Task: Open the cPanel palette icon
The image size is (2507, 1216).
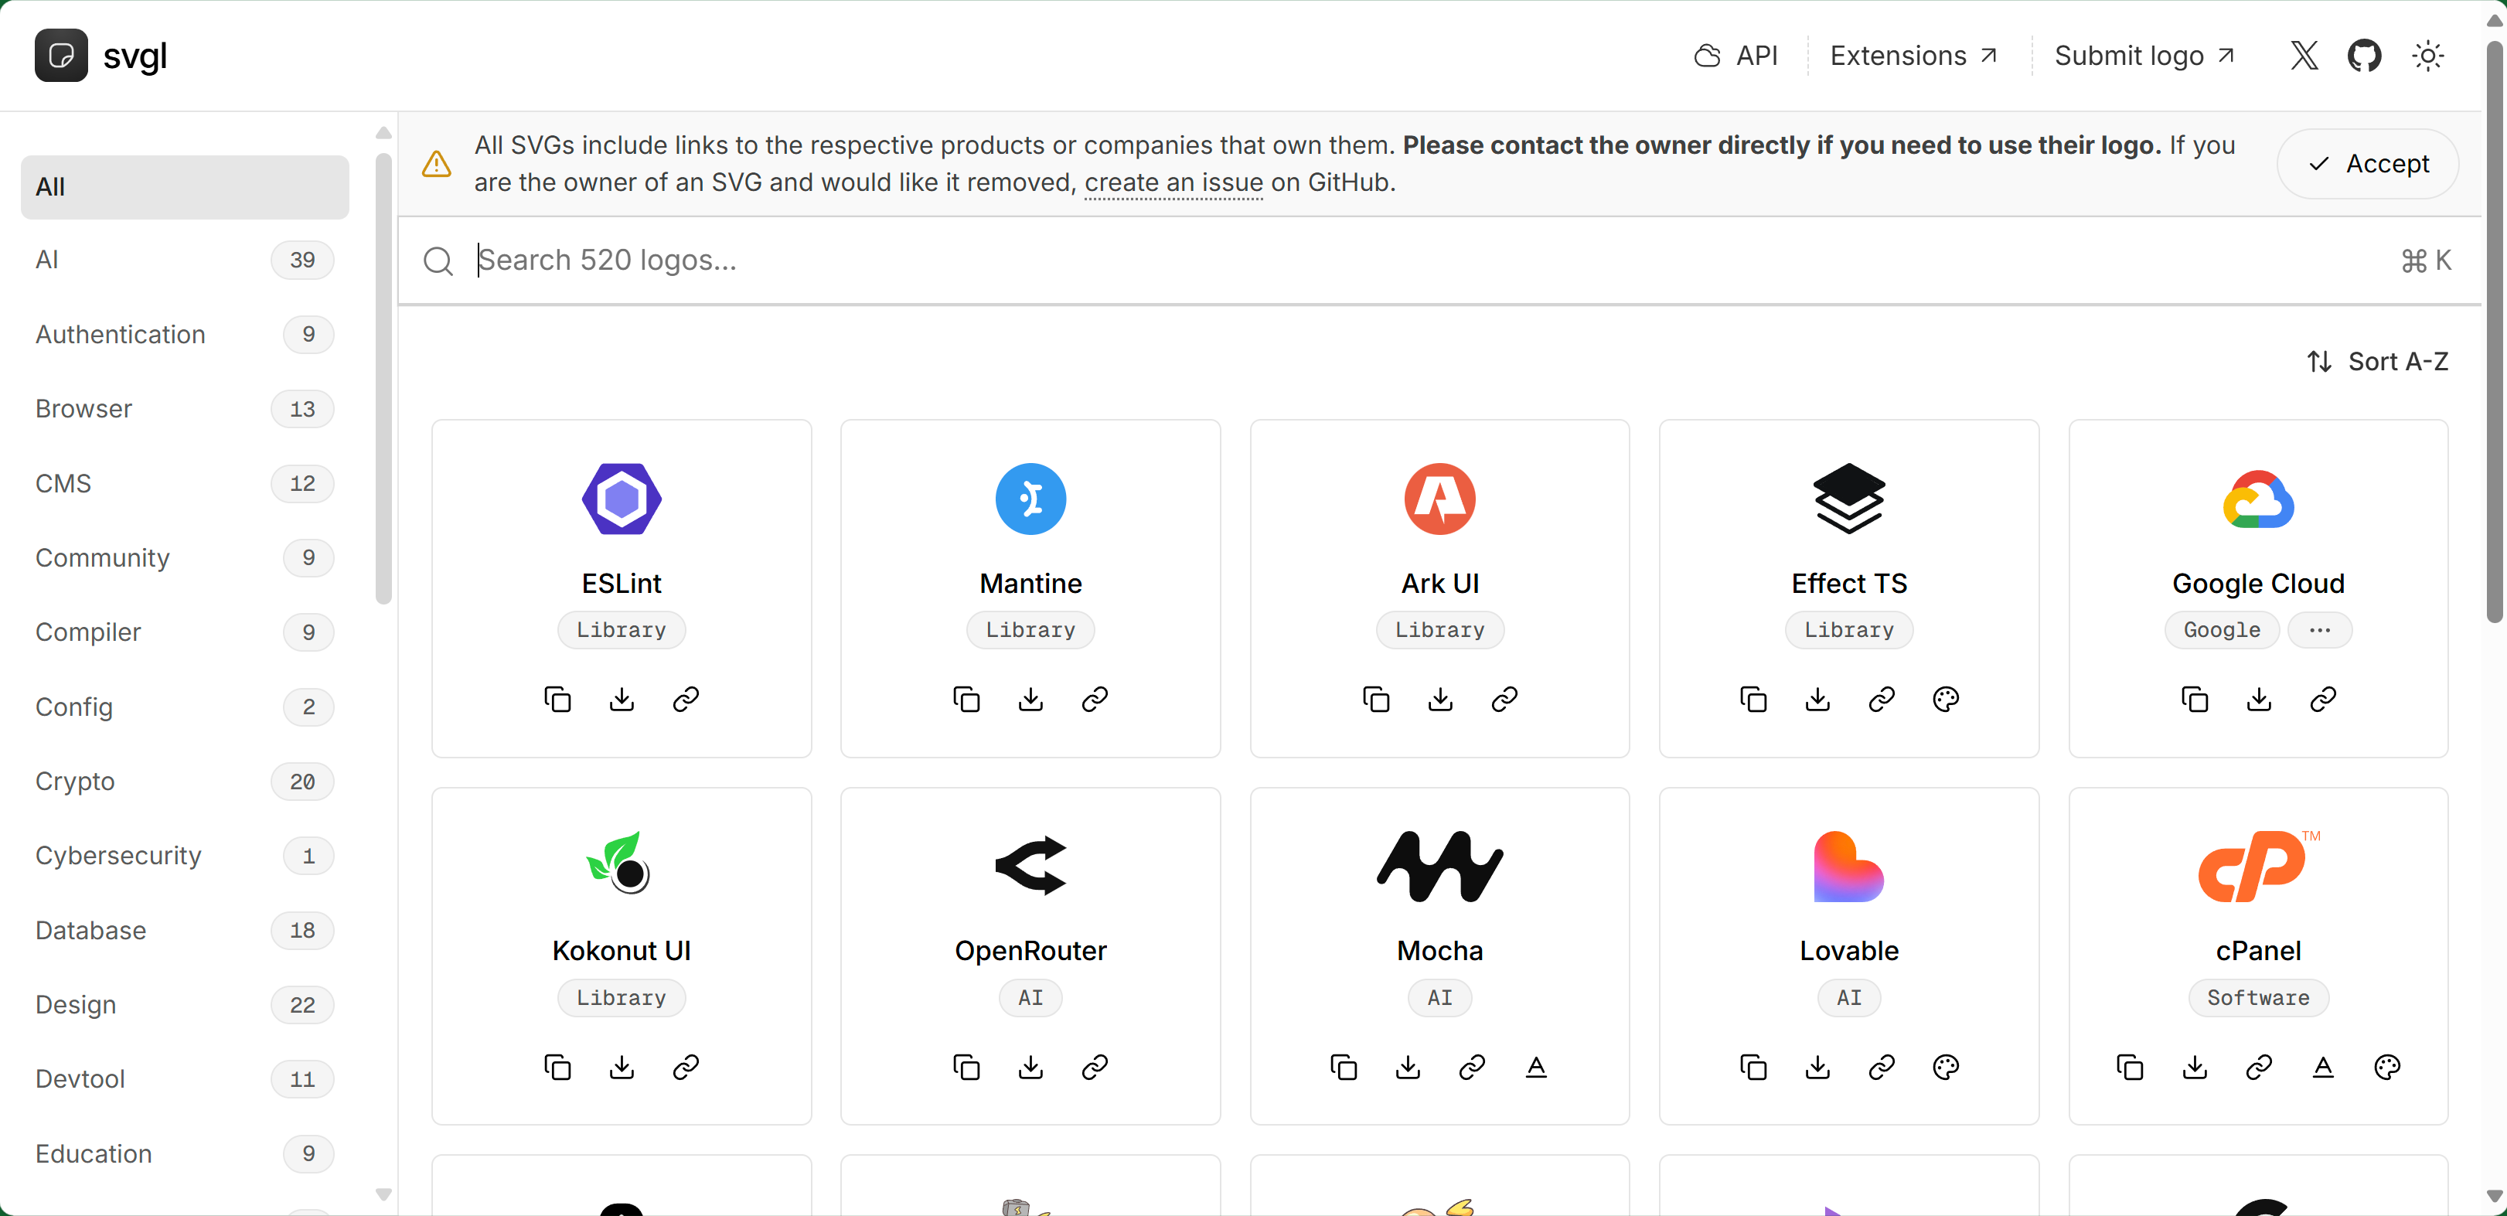Action: pos(2387,1067)
